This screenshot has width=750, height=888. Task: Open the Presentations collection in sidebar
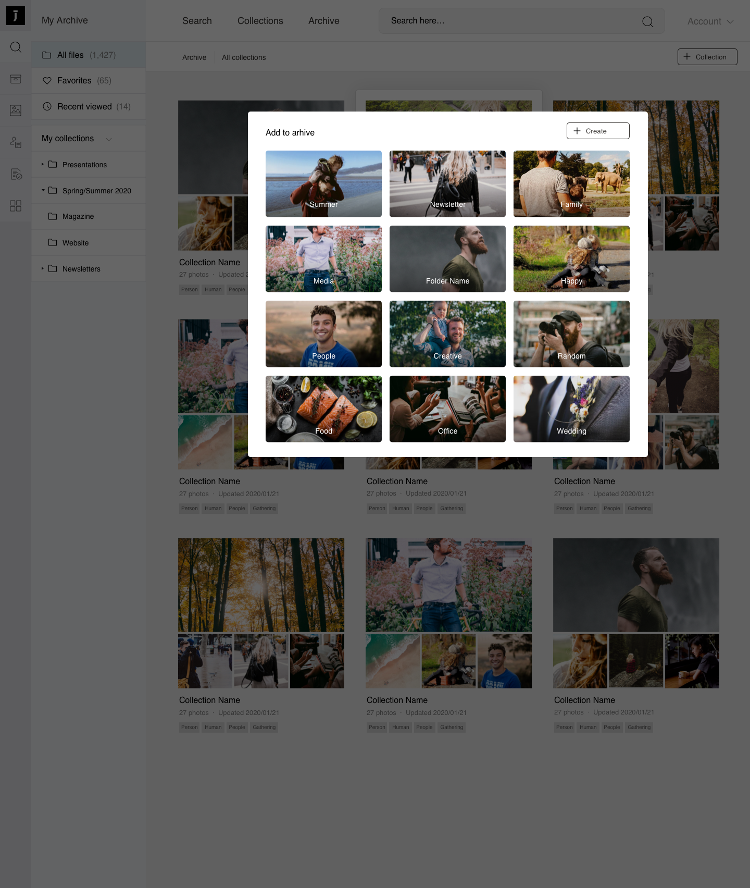pyautogui.click(x=89, y=165)
